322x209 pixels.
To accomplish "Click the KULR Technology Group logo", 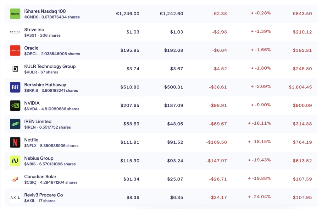I will point(15,69).
